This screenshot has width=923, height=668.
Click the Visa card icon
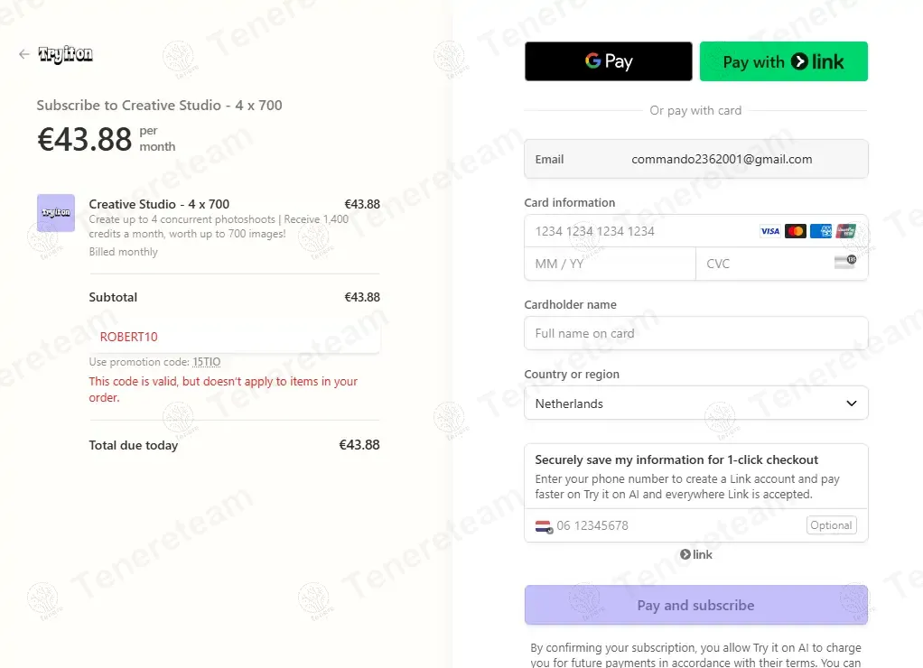769,231
